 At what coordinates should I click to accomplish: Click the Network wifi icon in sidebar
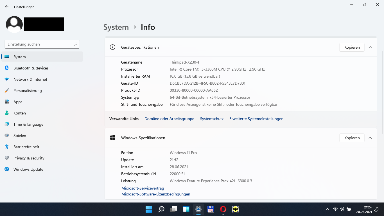click(7, 79)
